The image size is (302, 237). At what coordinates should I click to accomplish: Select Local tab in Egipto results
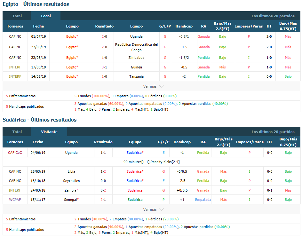[46, 16]
